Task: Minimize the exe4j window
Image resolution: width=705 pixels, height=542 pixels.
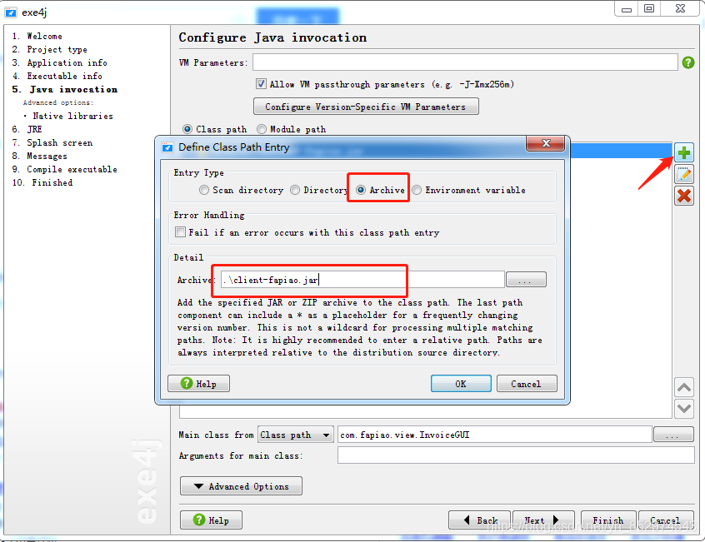Action: (627, 9)
